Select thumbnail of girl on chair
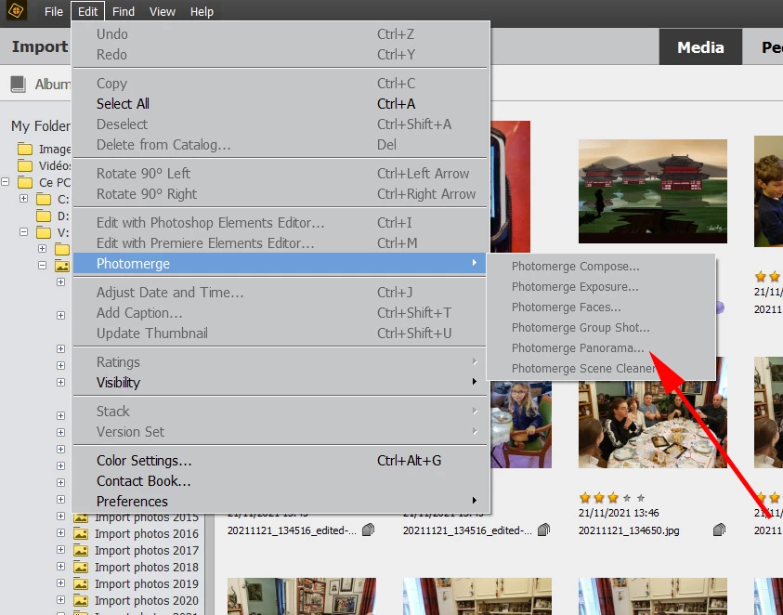This screenshot has height=615, width=783. 521,425
